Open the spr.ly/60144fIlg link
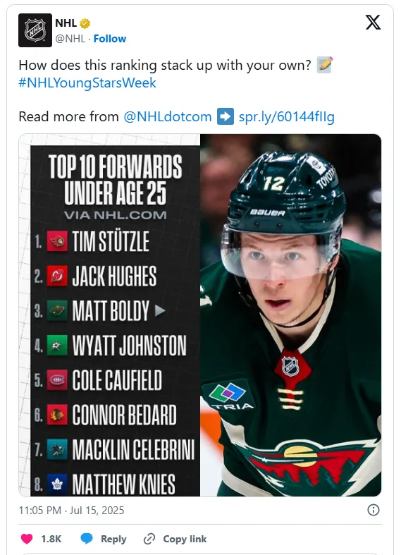Image resolution: width=401 pixels, height=555 pixels. (x=286, y=117)
